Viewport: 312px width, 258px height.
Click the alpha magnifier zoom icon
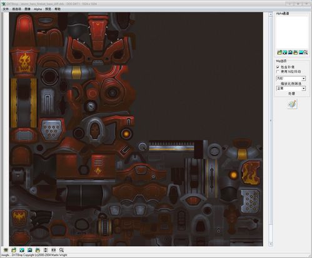(x=306, y=52)
